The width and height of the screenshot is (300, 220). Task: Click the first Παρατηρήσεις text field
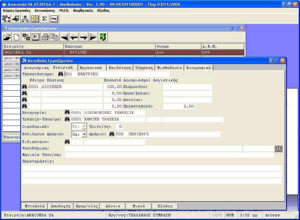(x=152, y=168)
